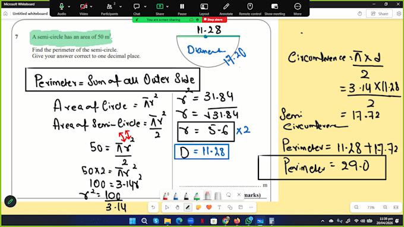Viewport: 404px width, 227px height.
Task: Click the green Share screen icon
Action: click(160, 7)
